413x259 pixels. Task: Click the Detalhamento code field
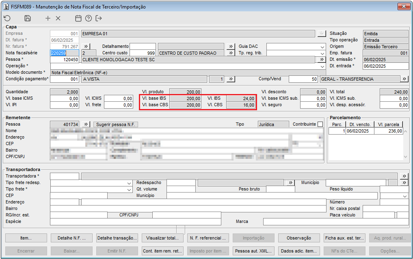click(x=143, y=46)
